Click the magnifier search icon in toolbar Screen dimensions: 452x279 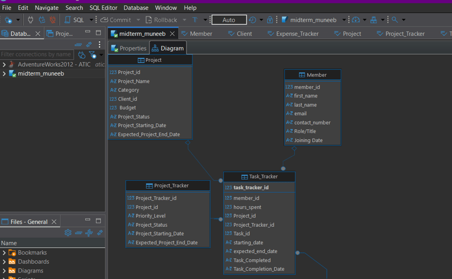click(395, 20)
